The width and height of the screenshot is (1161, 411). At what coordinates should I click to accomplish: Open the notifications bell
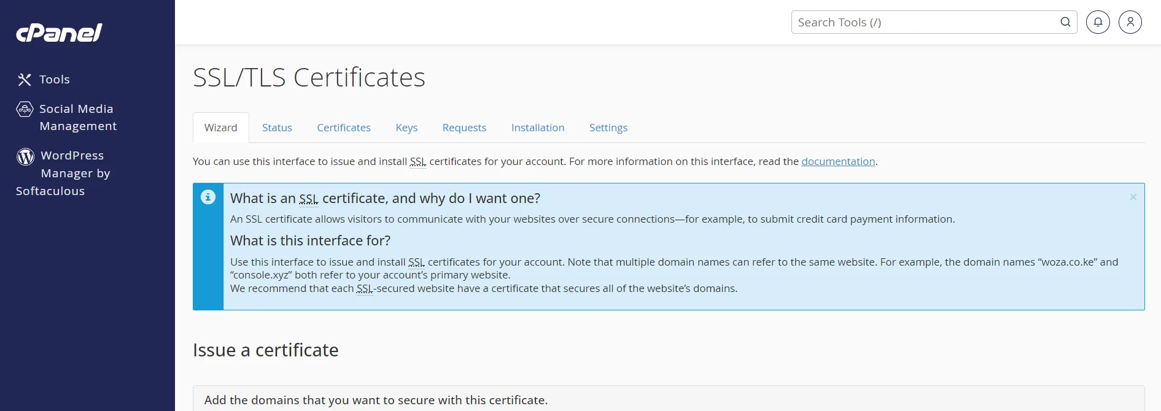click(x=1098, y=22)
